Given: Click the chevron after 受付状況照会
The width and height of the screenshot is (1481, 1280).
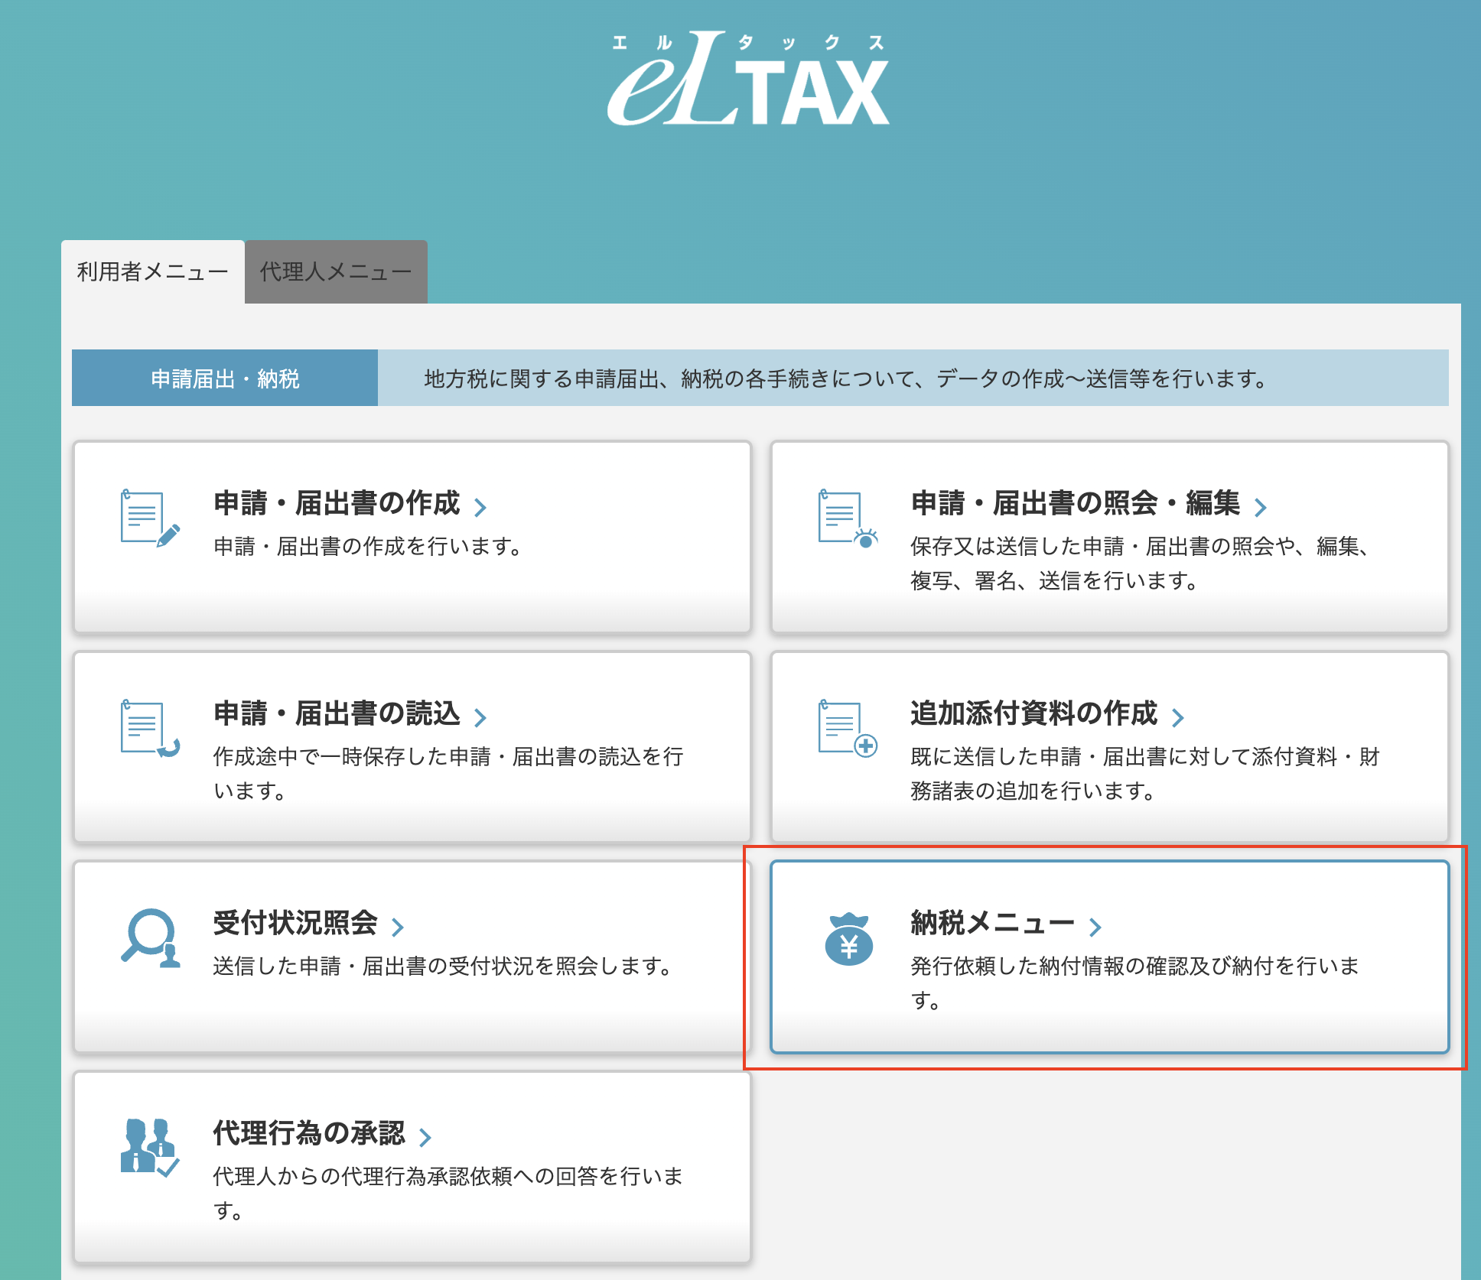Looking at the screenshot, I should pos(398,927).
